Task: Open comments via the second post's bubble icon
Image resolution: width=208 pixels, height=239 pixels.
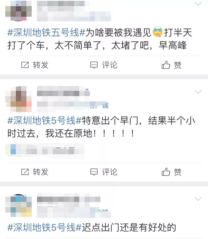Action: point(94,172)
